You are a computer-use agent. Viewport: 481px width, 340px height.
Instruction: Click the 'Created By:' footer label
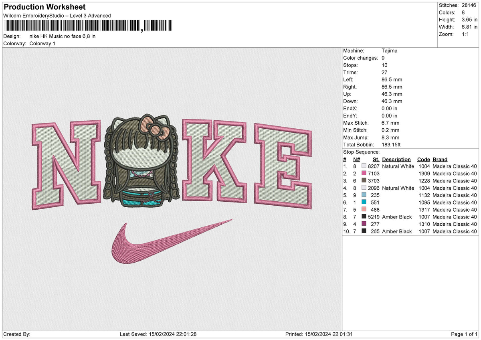(x=17, y=334)
